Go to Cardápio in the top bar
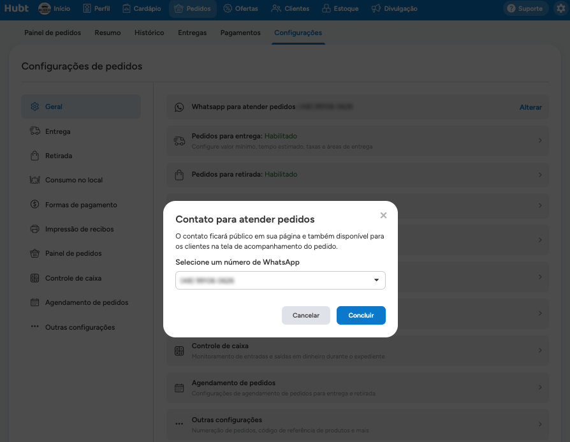This screenshot has width=570, height=442. pos(142,8)
